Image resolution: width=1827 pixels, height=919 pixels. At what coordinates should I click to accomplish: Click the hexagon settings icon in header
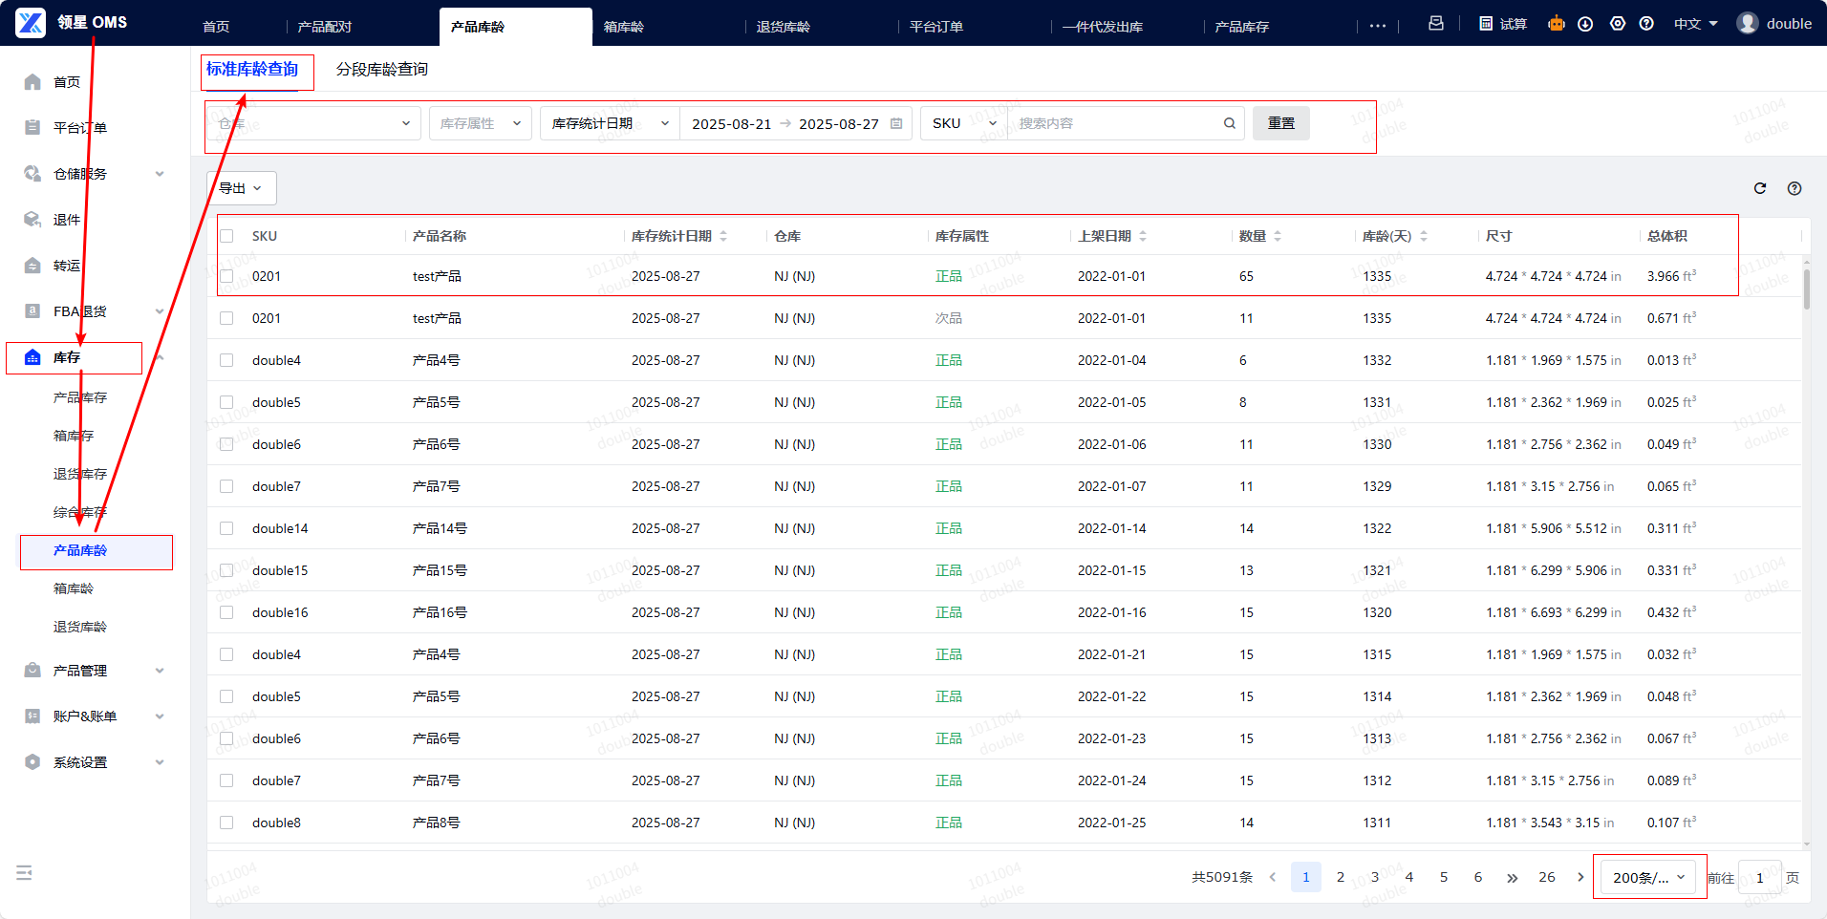(1617, 24)
